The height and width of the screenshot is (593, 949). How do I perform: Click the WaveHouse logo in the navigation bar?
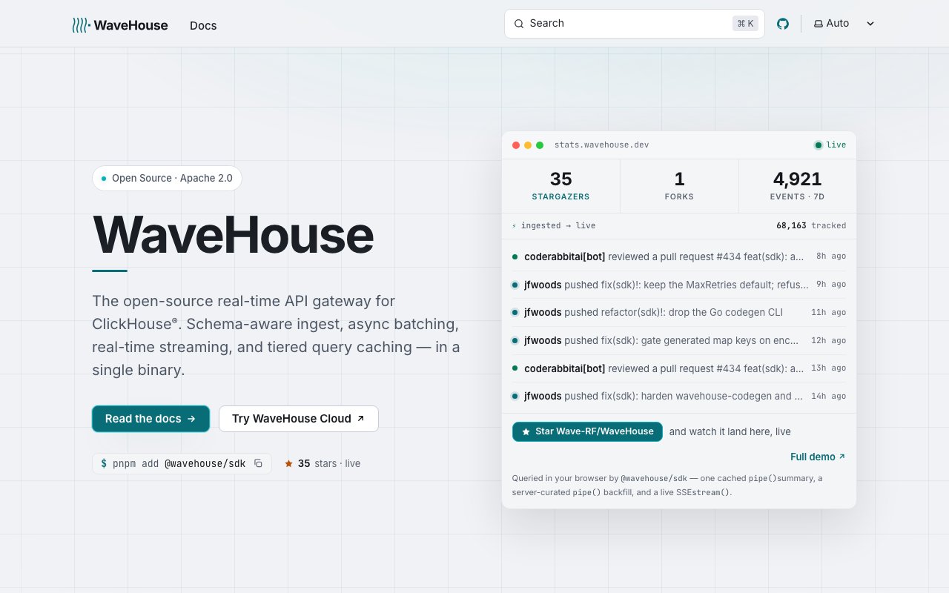pyautogui.click(x=120, y=25)
